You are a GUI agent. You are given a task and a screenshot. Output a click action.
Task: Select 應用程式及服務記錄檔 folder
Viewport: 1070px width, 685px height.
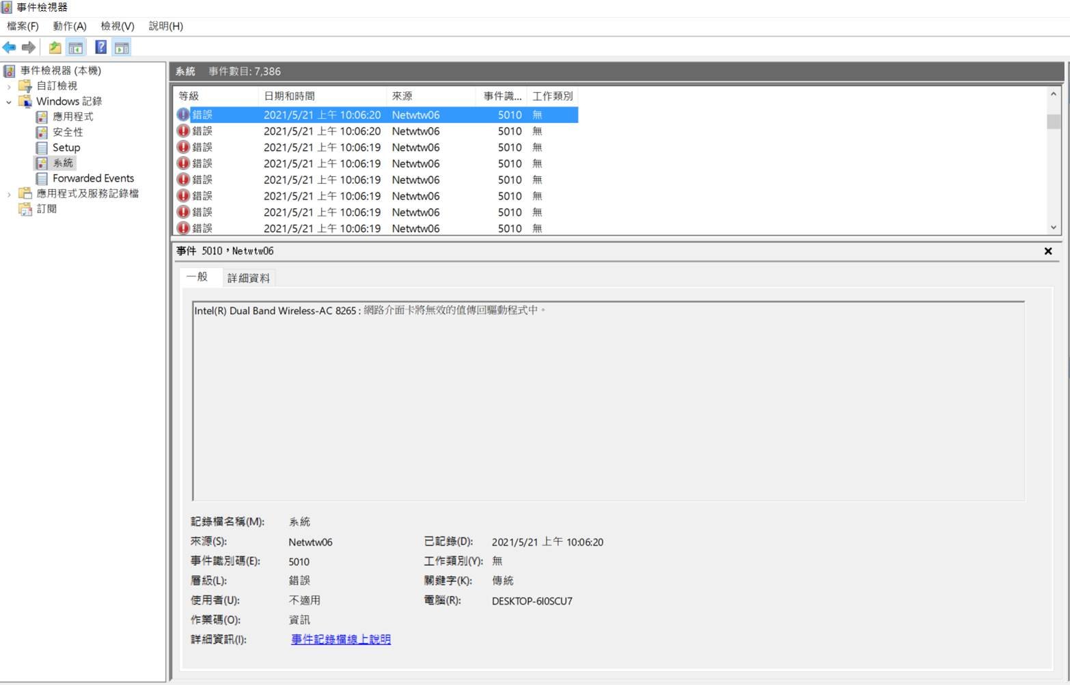[87, 193]
